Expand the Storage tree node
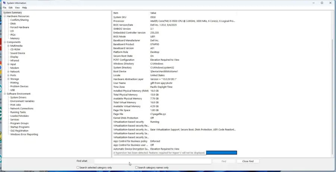Image resolution: width=336 pixels, height=172 pixels. point(8,79)
